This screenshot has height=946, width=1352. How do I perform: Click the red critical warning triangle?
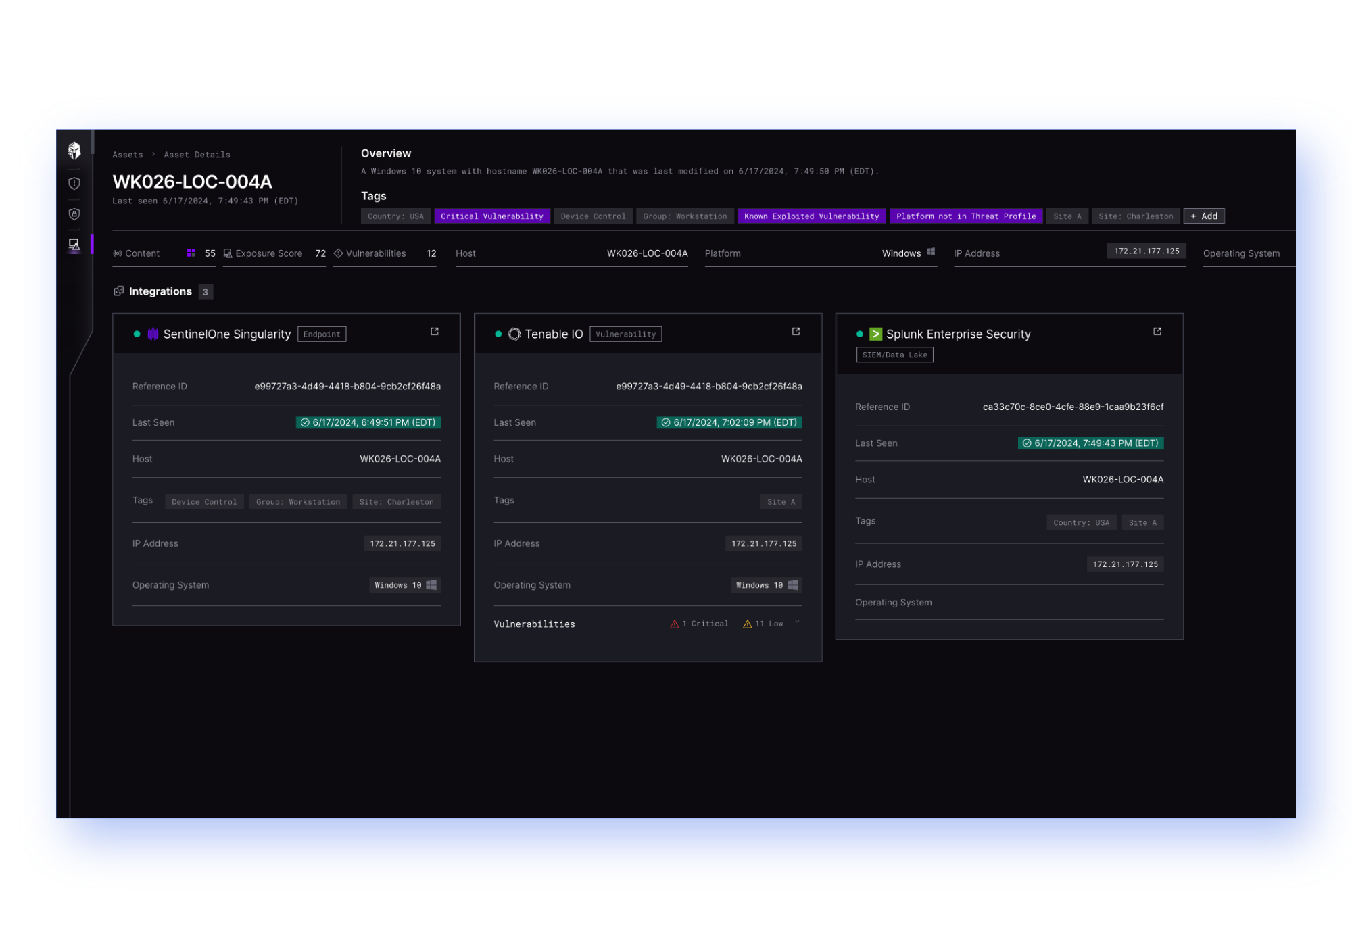point(674,624)
